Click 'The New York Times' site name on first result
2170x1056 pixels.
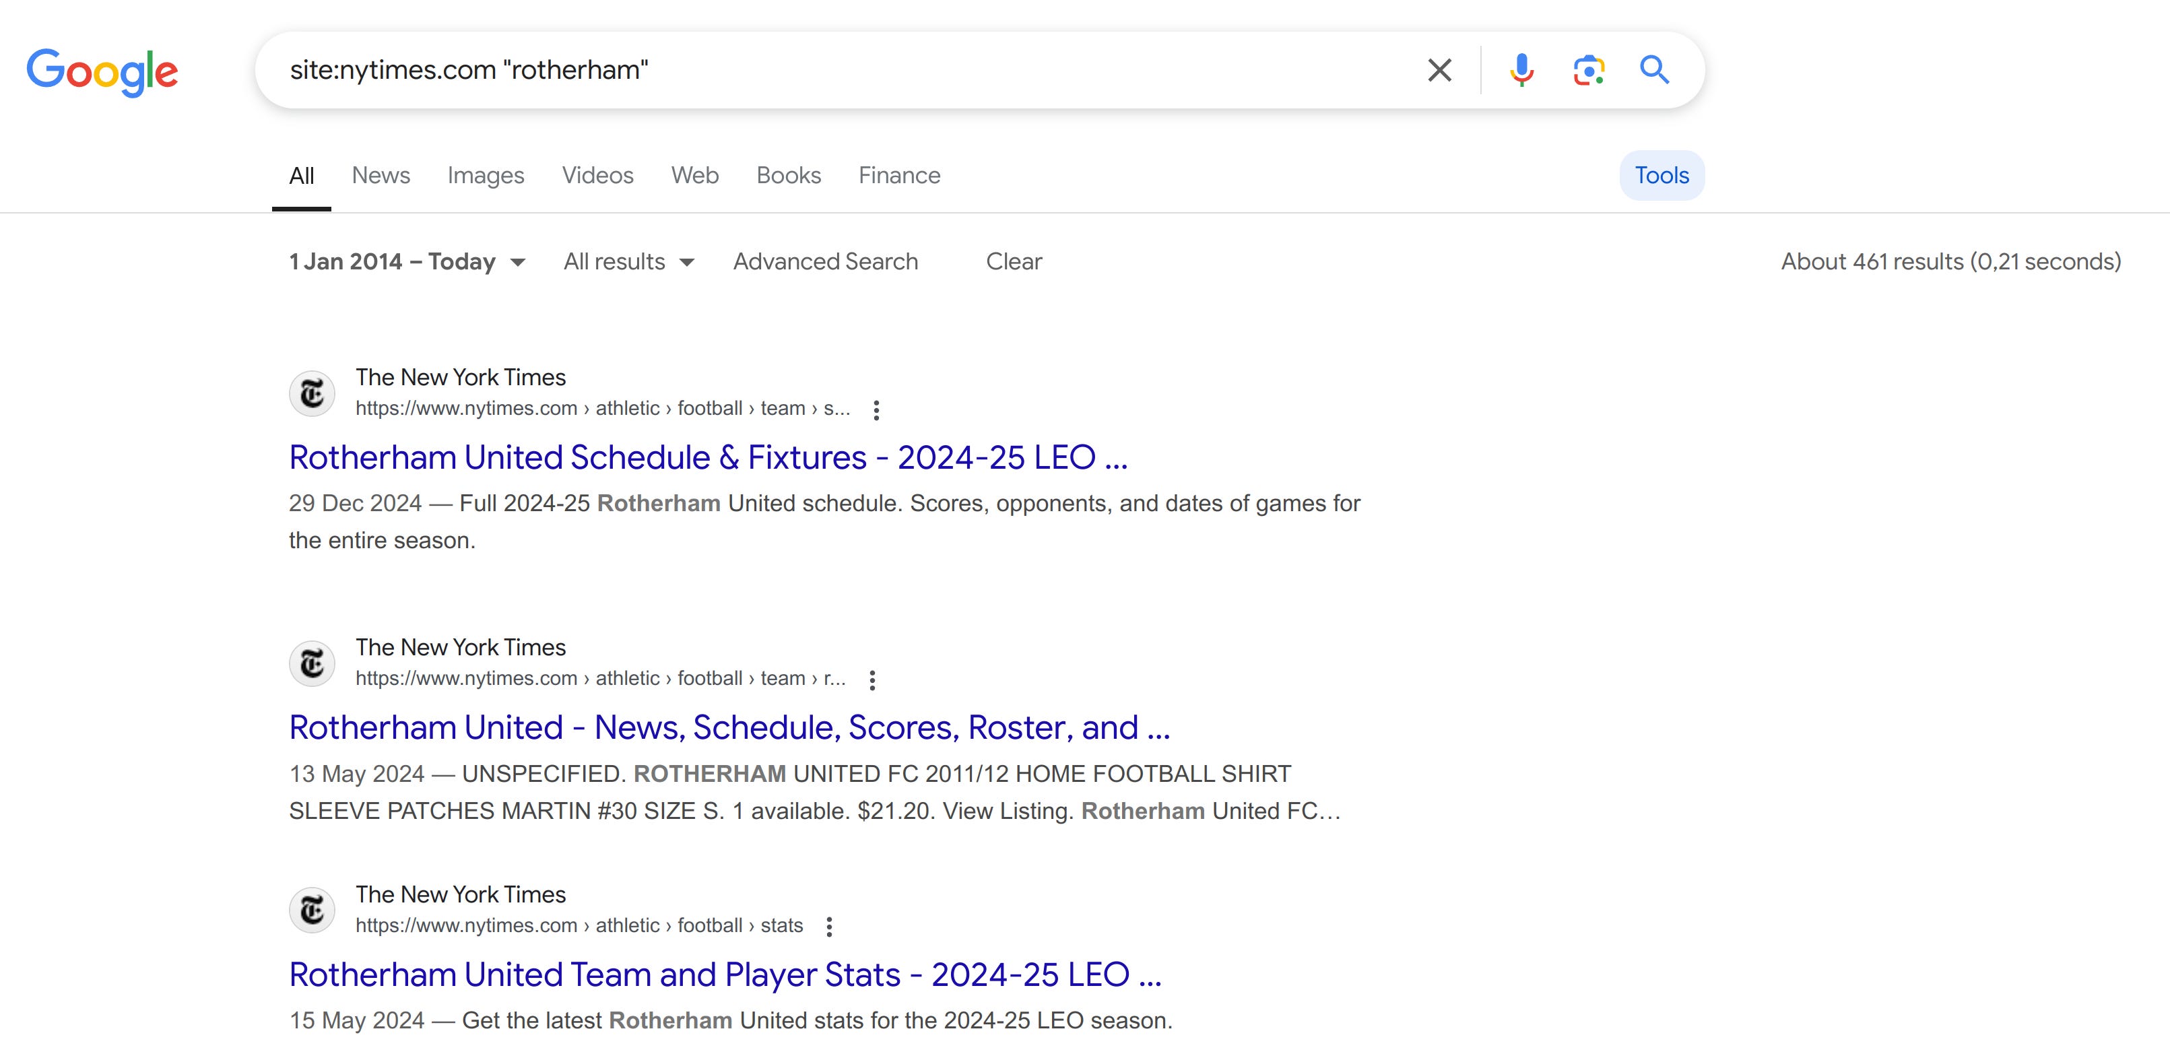[x=460, y=377]
